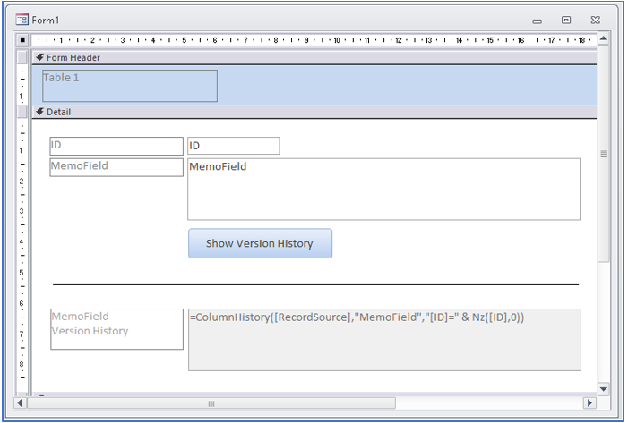Click the vertical scrollbar up arrow
Image resolution: width=628 pixels, height=423 pixels.
(x=604, y=38)
